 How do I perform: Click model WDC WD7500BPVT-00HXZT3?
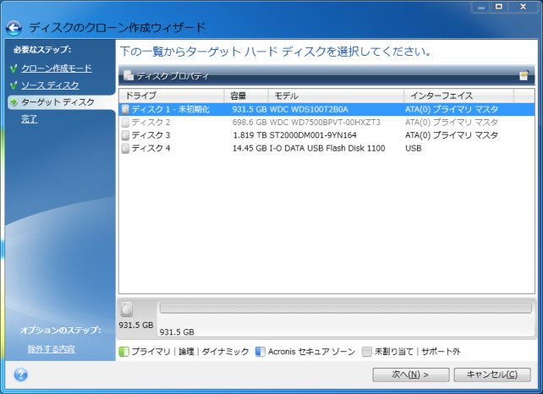[x=325, y=123]
